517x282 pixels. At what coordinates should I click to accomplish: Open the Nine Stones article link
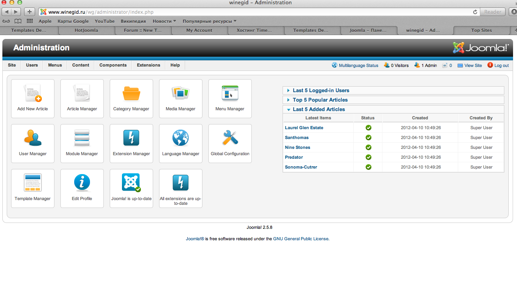(x=298, y=147)
